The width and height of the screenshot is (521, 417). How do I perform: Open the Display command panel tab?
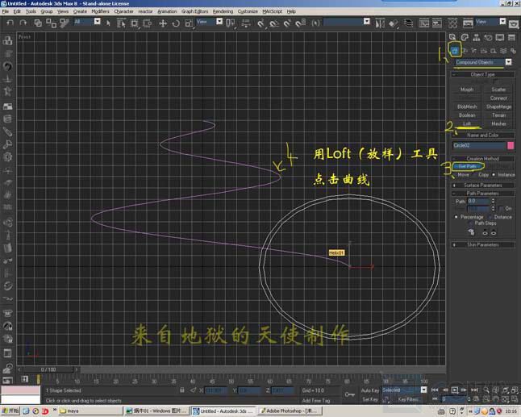pos(500,37)
